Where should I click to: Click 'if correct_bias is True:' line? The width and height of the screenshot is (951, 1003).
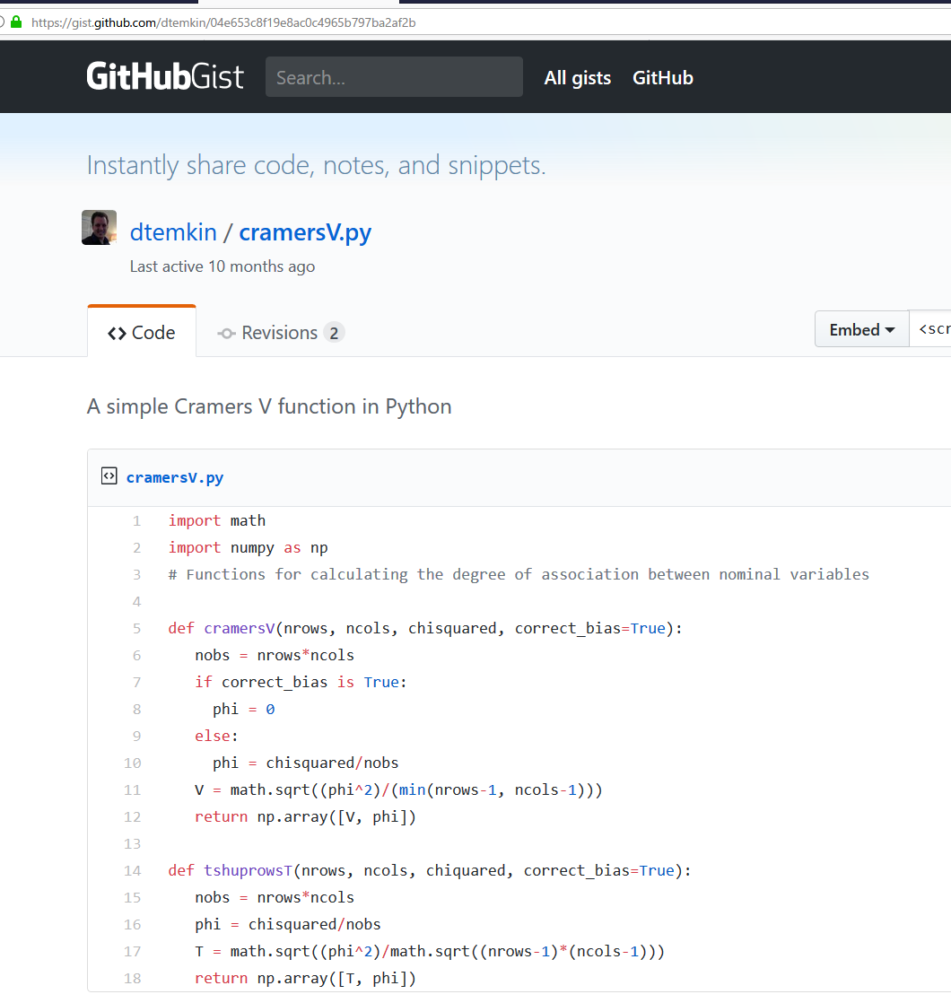click(301, 682)
